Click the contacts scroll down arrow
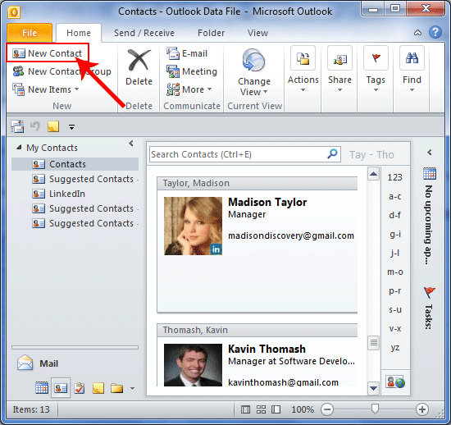Image resolution: width=451 pixels, height=425 pixels. tap(373, 388)
